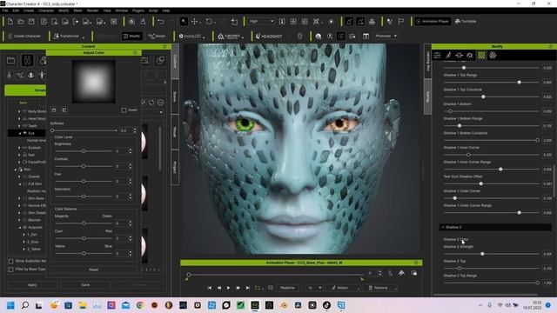This screenshot has height=313, width=557.
Task: Click Play in the Animation Player
Action: pyautogui.click(x=228, y=288)
